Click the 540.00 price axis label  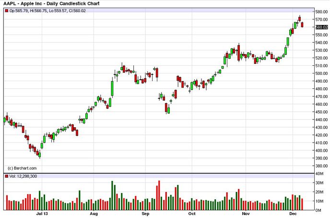pos(321,43)
